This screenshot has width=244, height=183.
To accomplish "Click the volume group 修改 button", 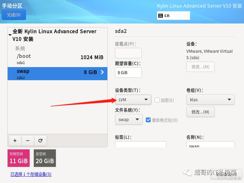I will click(x=200, y=112).
